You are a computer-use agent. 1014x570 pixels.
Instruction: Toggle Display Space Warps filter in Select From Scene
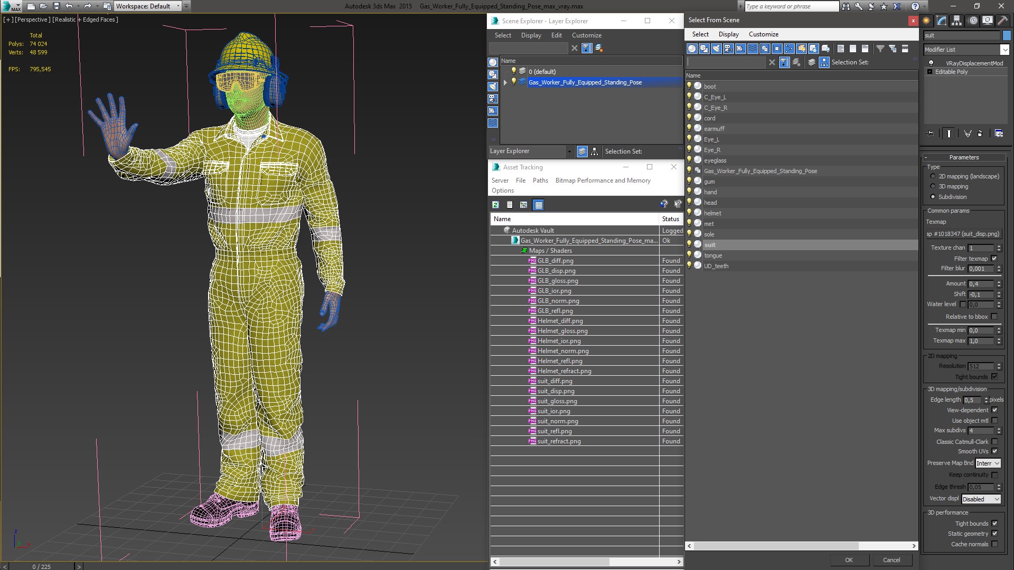[x=753, y=49]
